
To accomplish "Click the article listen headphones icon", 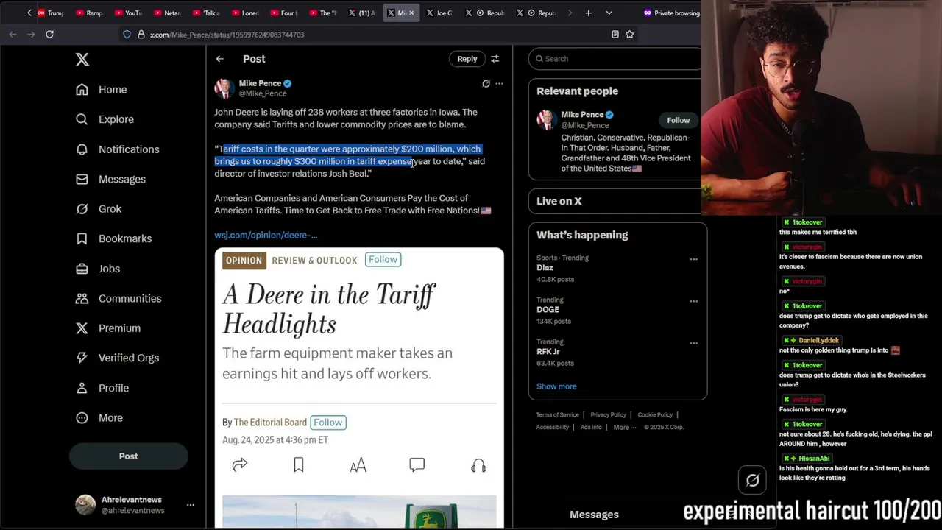I will click(x=478, y=465).
